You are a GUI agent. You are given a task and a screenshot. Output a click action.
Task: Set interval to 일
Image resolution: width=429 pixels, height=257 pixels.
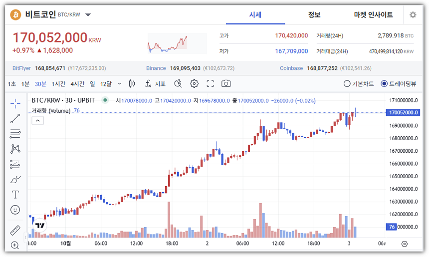click(92, 84)
